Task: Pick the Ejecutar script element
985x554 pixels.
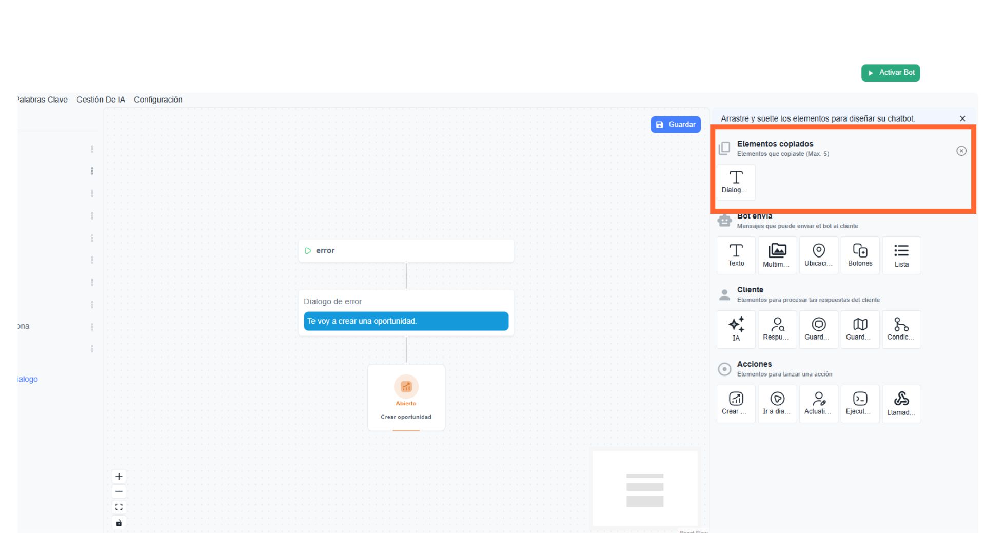Action: pos(860,403)
